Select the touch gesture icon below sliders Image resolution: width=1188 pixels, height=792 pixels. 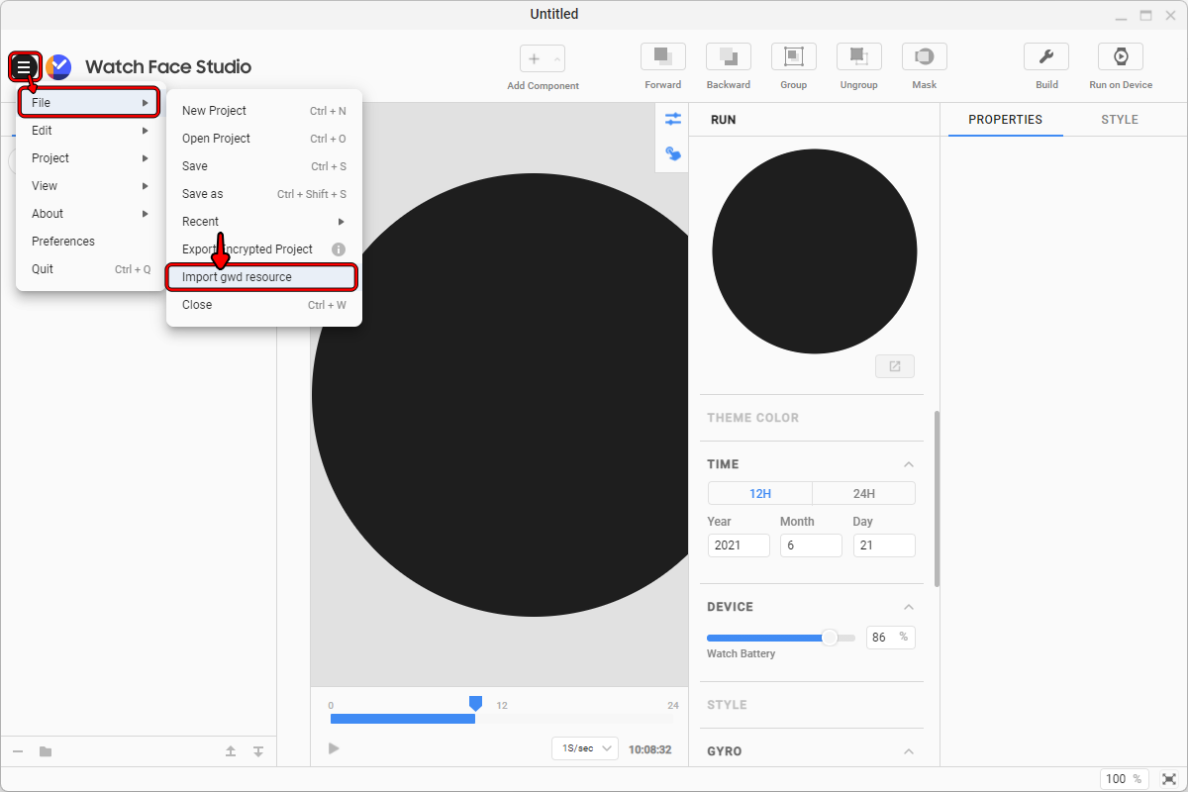[673, 153]
